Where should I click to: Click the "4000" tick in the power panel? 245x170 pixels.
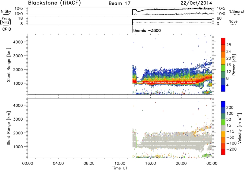pyautogui.click(x=18, y=42)
